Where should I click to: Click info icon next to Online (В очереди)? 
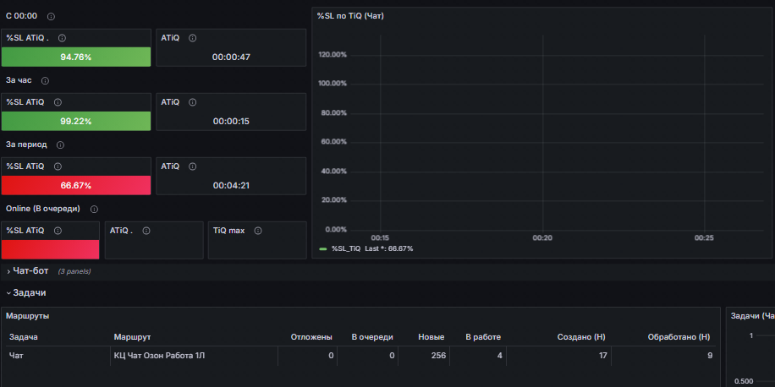coord(94,210)
